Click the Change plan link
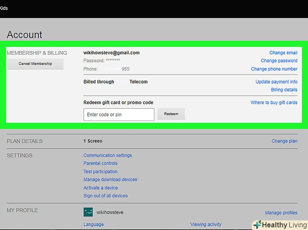 pos(284,141)
